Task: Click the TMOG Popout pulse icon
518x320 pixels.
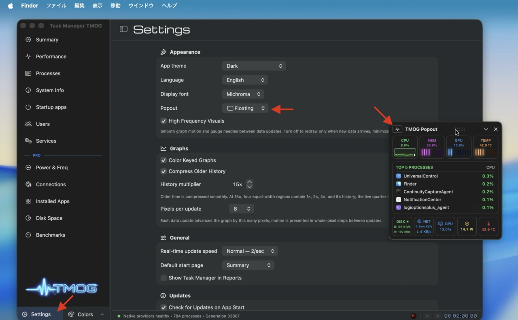Action: click(397, 129)
